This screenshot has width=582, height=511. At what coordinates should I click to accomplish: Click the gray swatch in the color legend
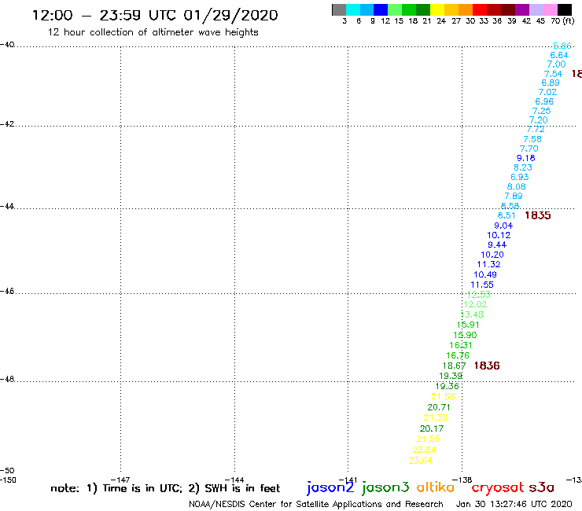tap(339, 9)
